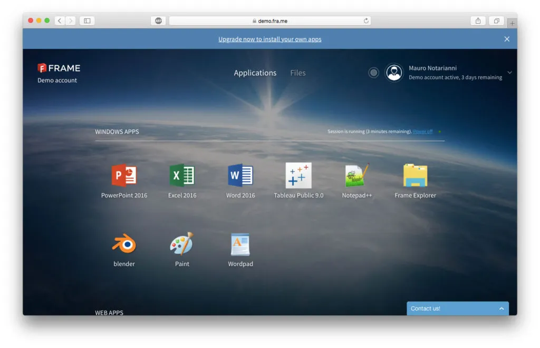
Task: Switch to Applications tab
Action: (255, 73)
